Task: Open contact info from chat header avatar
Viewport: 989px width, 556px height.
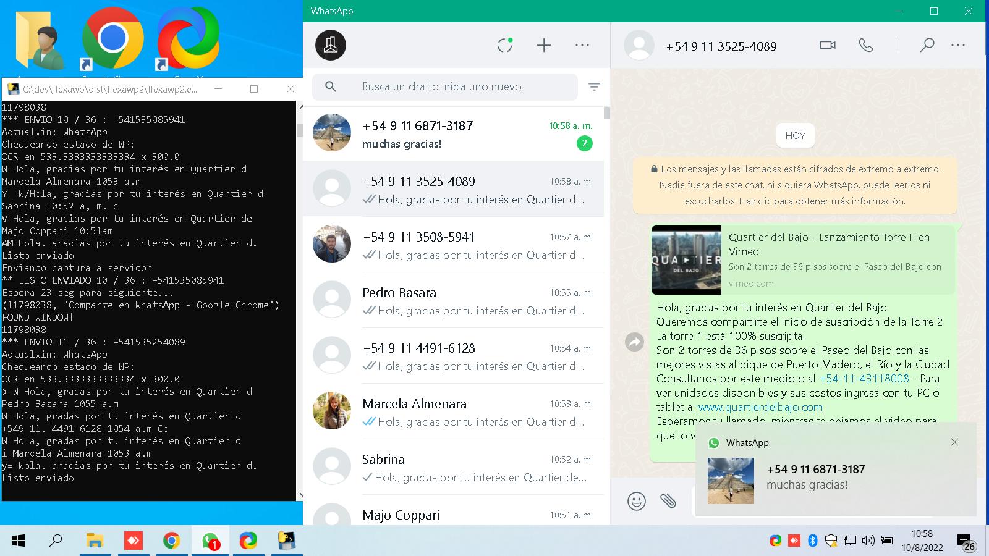Action: (639, 45)
